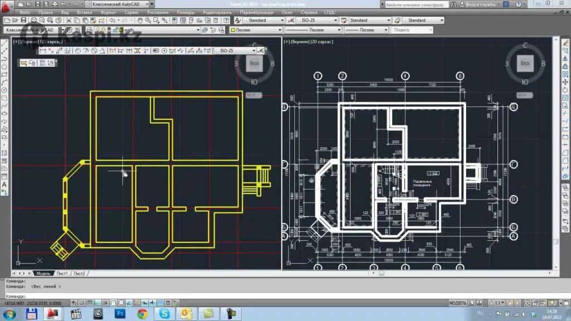The image size is (571, 321).
Task: Open Photoshop from the taskbar
Action: (120, 313)
